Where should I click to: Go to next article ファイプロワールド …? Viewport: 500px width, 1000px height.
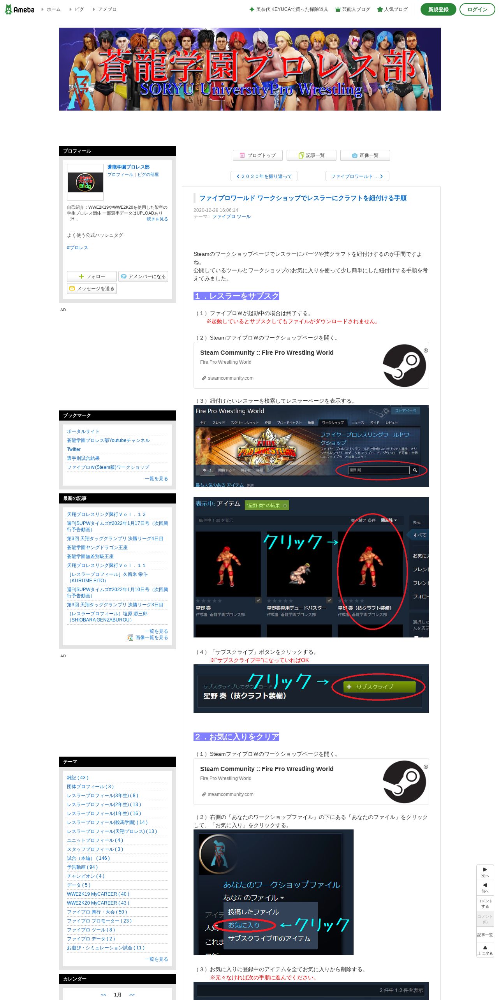357,176
